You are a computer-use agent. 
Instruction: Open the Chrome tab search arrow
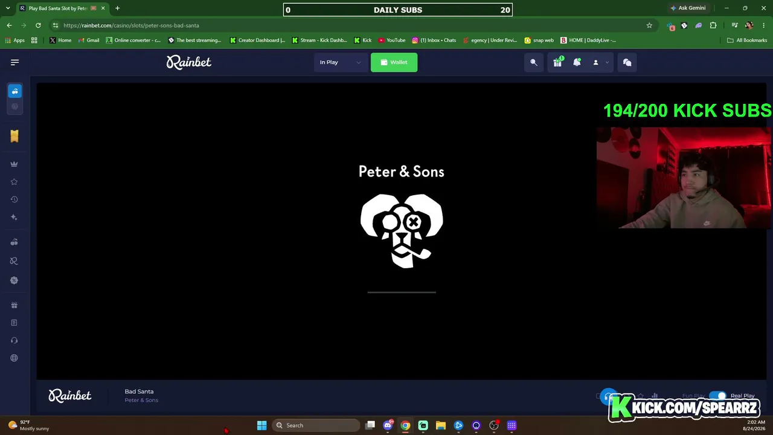(x=7, y=8)
